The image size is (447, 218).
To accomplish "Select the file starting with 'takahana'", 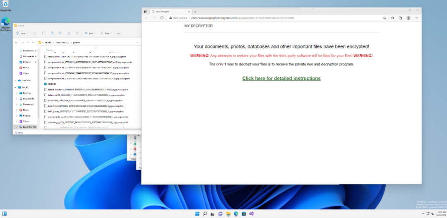I will pyautogui.click(x=87, y=122).
